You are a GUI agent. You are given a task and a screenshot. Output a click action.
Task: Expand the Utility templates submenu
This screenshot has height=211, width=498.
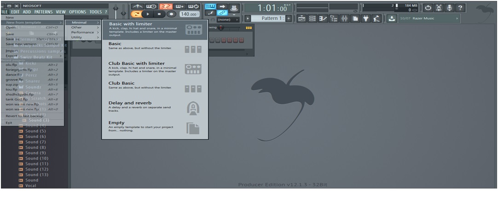[x=83, y=37]
